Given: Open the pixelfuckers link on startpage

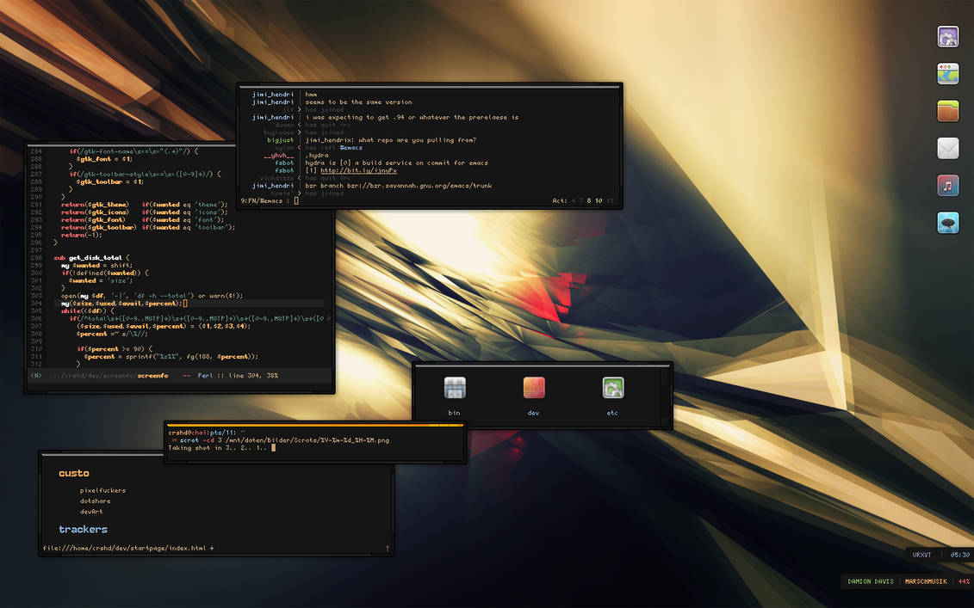Looking at the screenshot, I should pos(102,490).
